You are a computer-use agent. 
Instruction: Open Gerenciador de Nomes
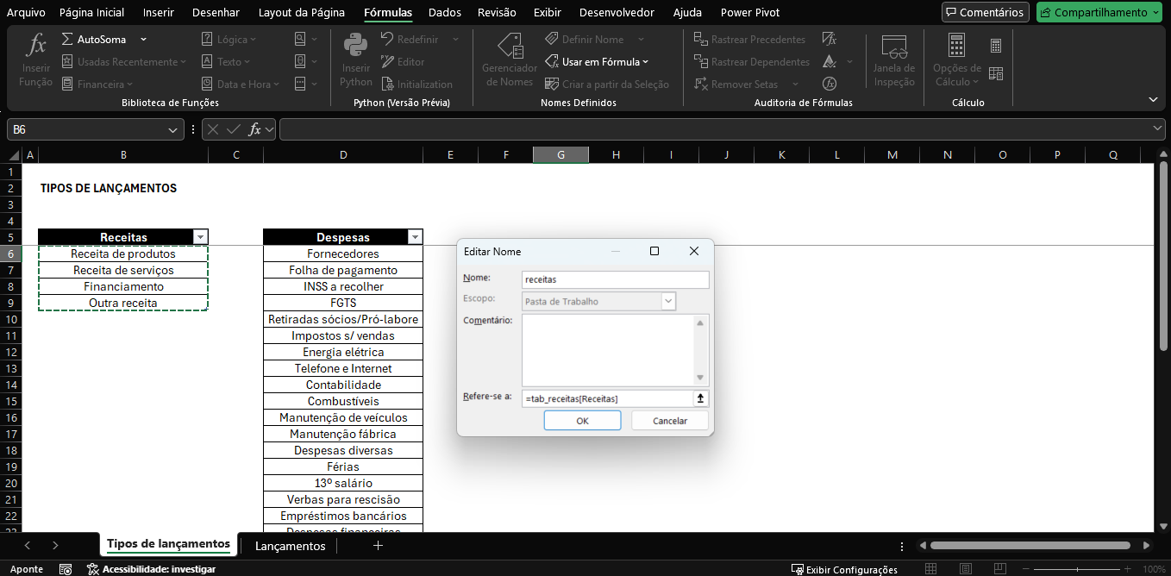[x=510, y=59]
